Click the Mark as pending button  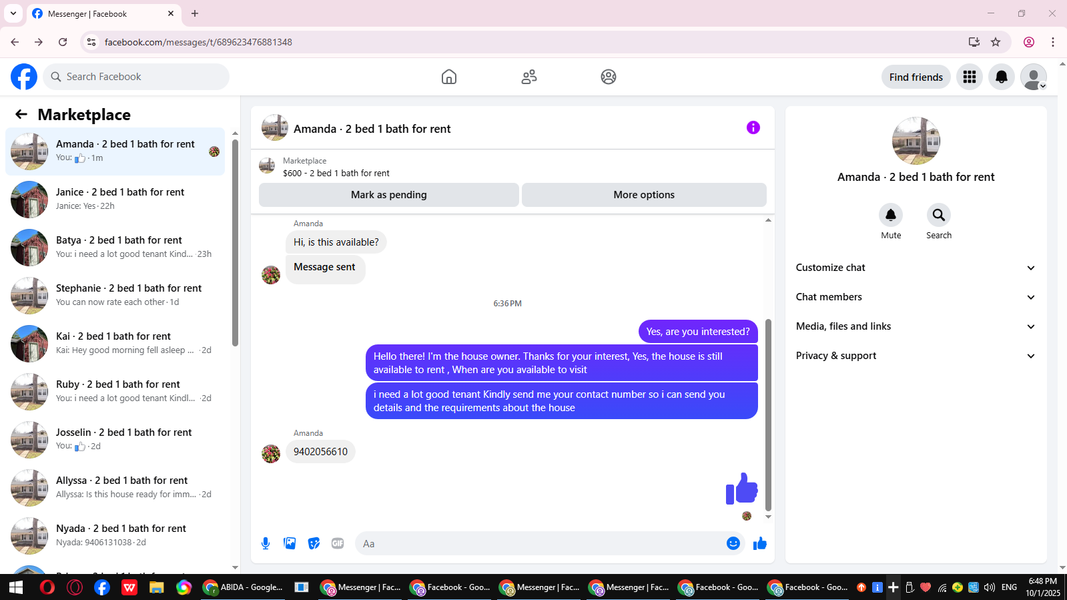[x=389, y=195]
